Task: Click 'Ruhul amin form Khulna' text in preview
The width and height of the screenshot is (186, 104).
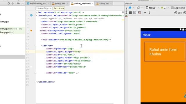Action: [x=163, y=52]
